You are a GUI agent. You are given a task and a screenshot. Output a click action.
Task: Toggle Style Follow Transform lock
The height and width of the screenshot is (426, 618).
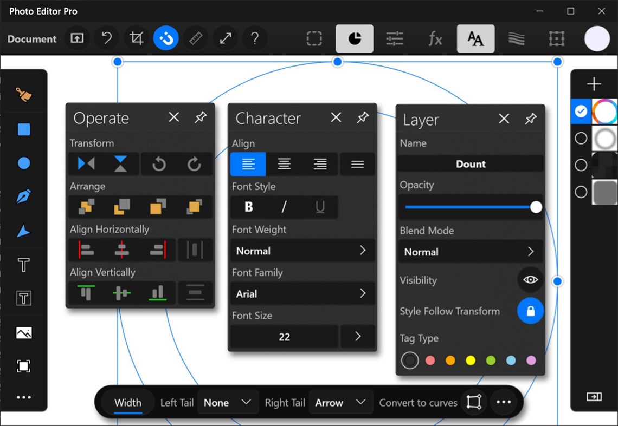point(530,311)
